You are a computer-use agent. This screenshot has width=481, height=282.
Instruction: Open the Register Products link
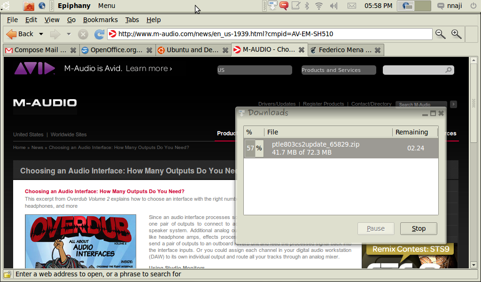[323, 104]
